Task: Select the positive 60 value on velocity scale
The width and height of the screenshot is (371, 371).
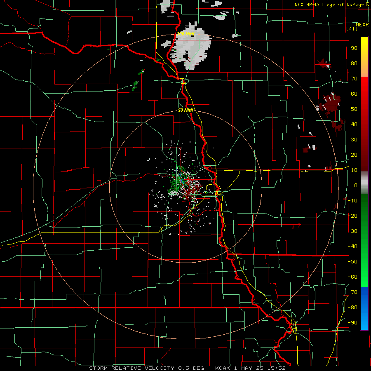Action: click(354, 94)
